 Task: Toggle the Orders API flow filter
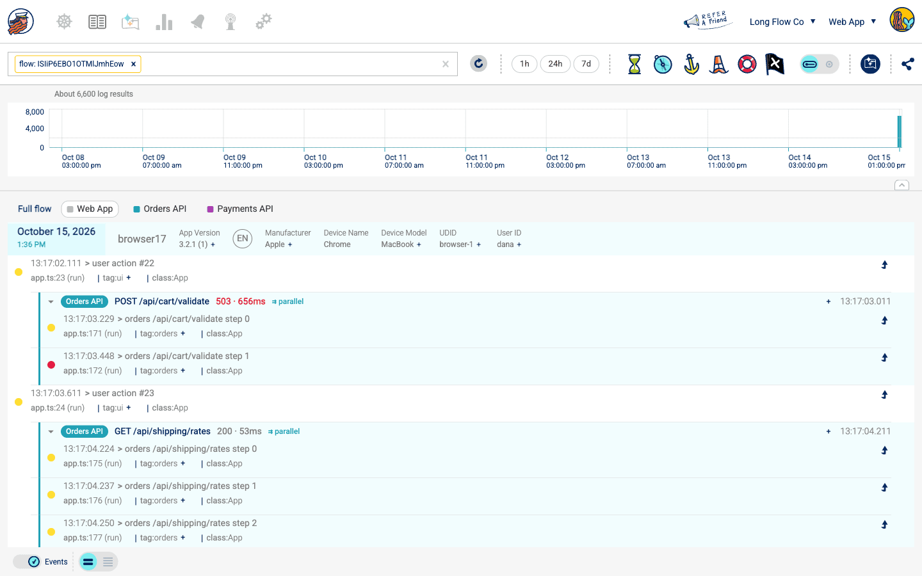160,209
